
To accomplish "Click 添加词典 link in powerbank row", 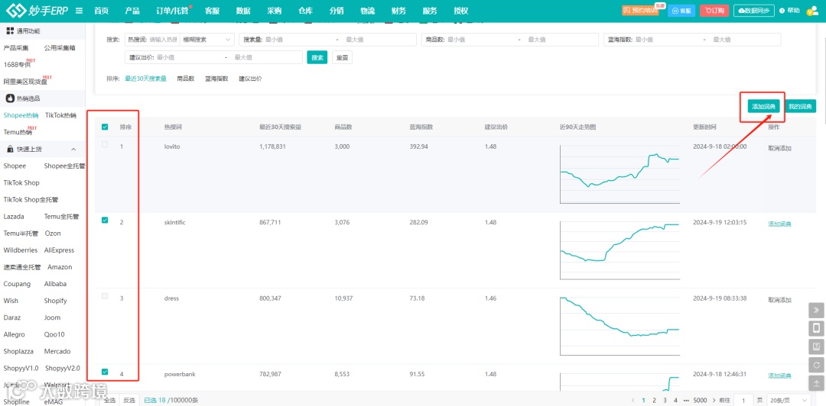I will pos(779,375).
